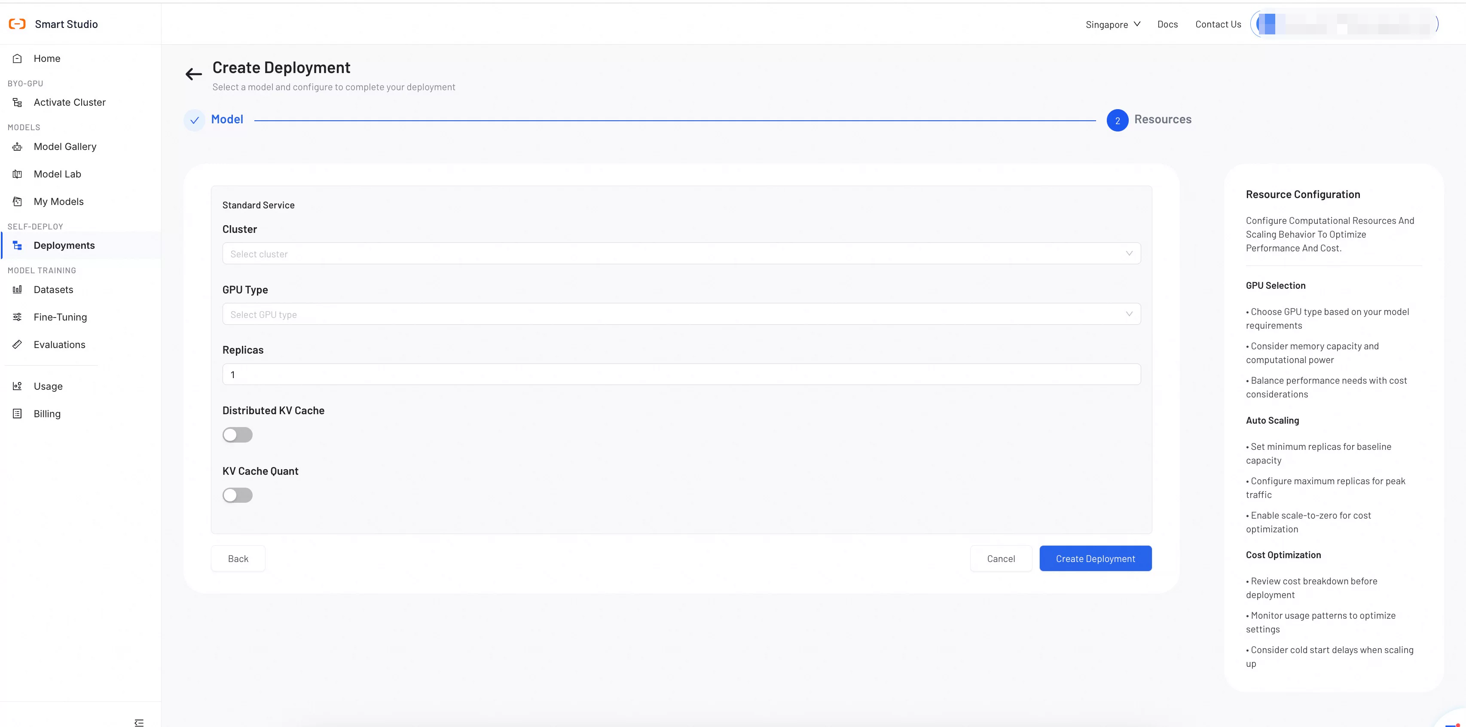Enable the KV Cache Quant toggle
The width and height of the screenshot is (1466, 727).
point(237,495)
